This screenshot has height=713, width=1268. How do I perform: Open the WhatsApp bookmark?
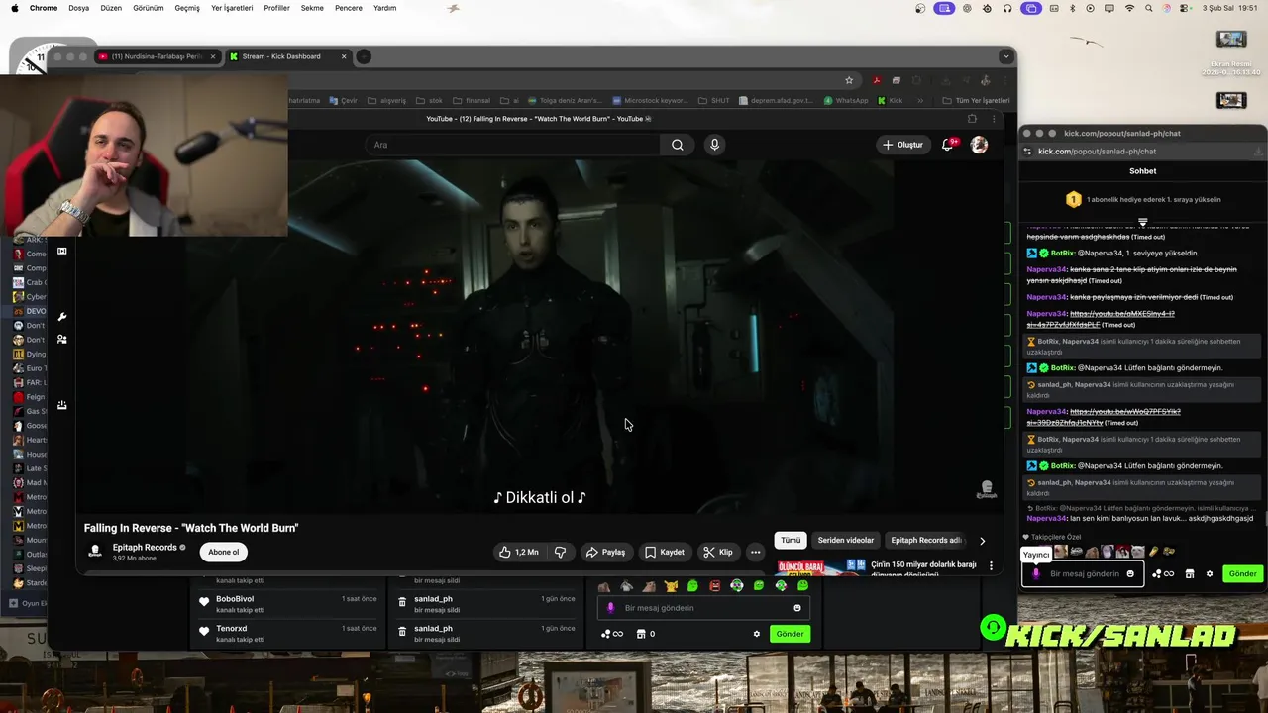(845, 100)
